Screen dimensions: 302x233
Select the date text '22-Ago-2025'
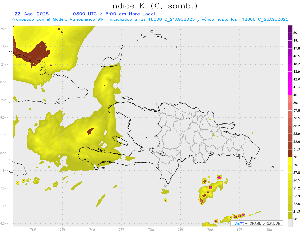[32, 14]
